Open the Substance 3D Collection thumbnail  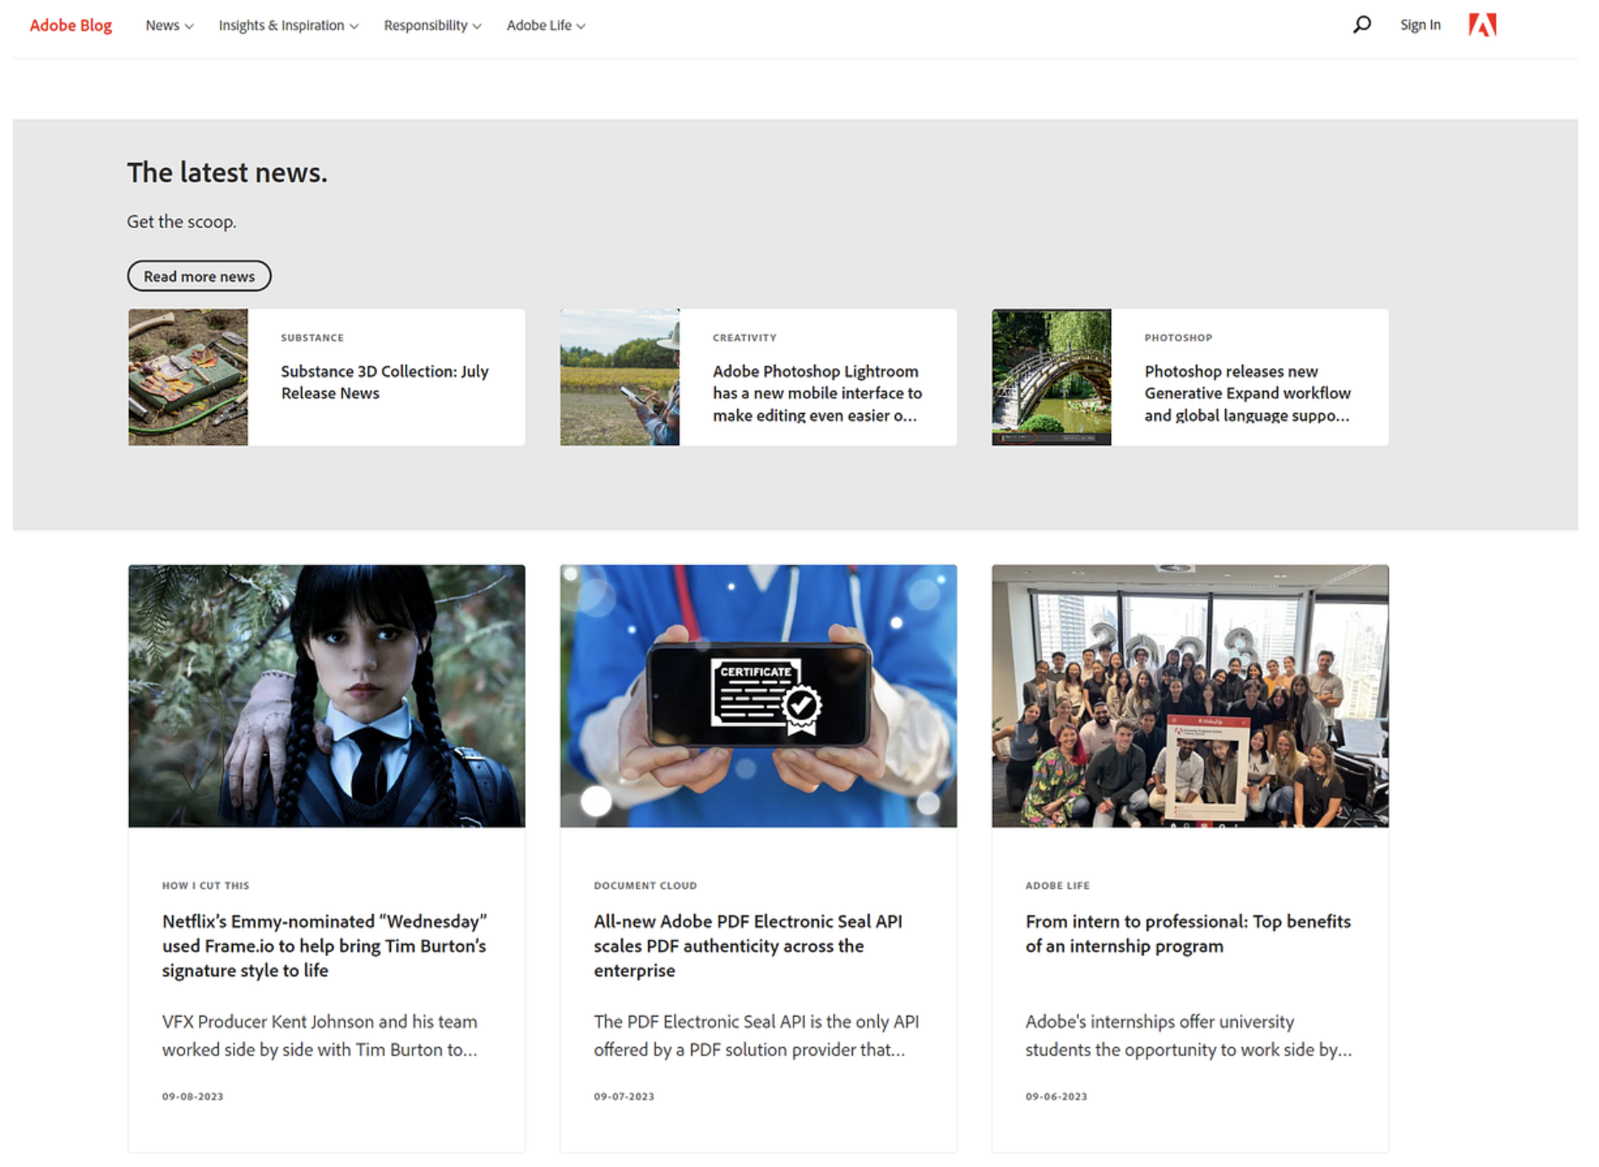click(x=188, y=377)
